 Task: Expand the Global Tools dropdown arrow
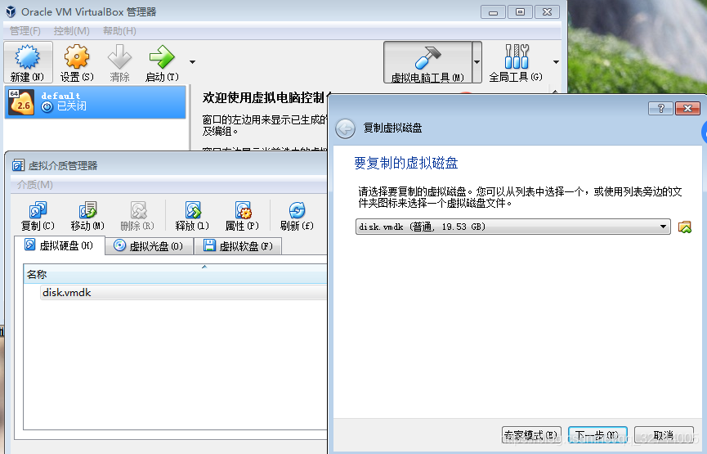click(x=556, y=62)
